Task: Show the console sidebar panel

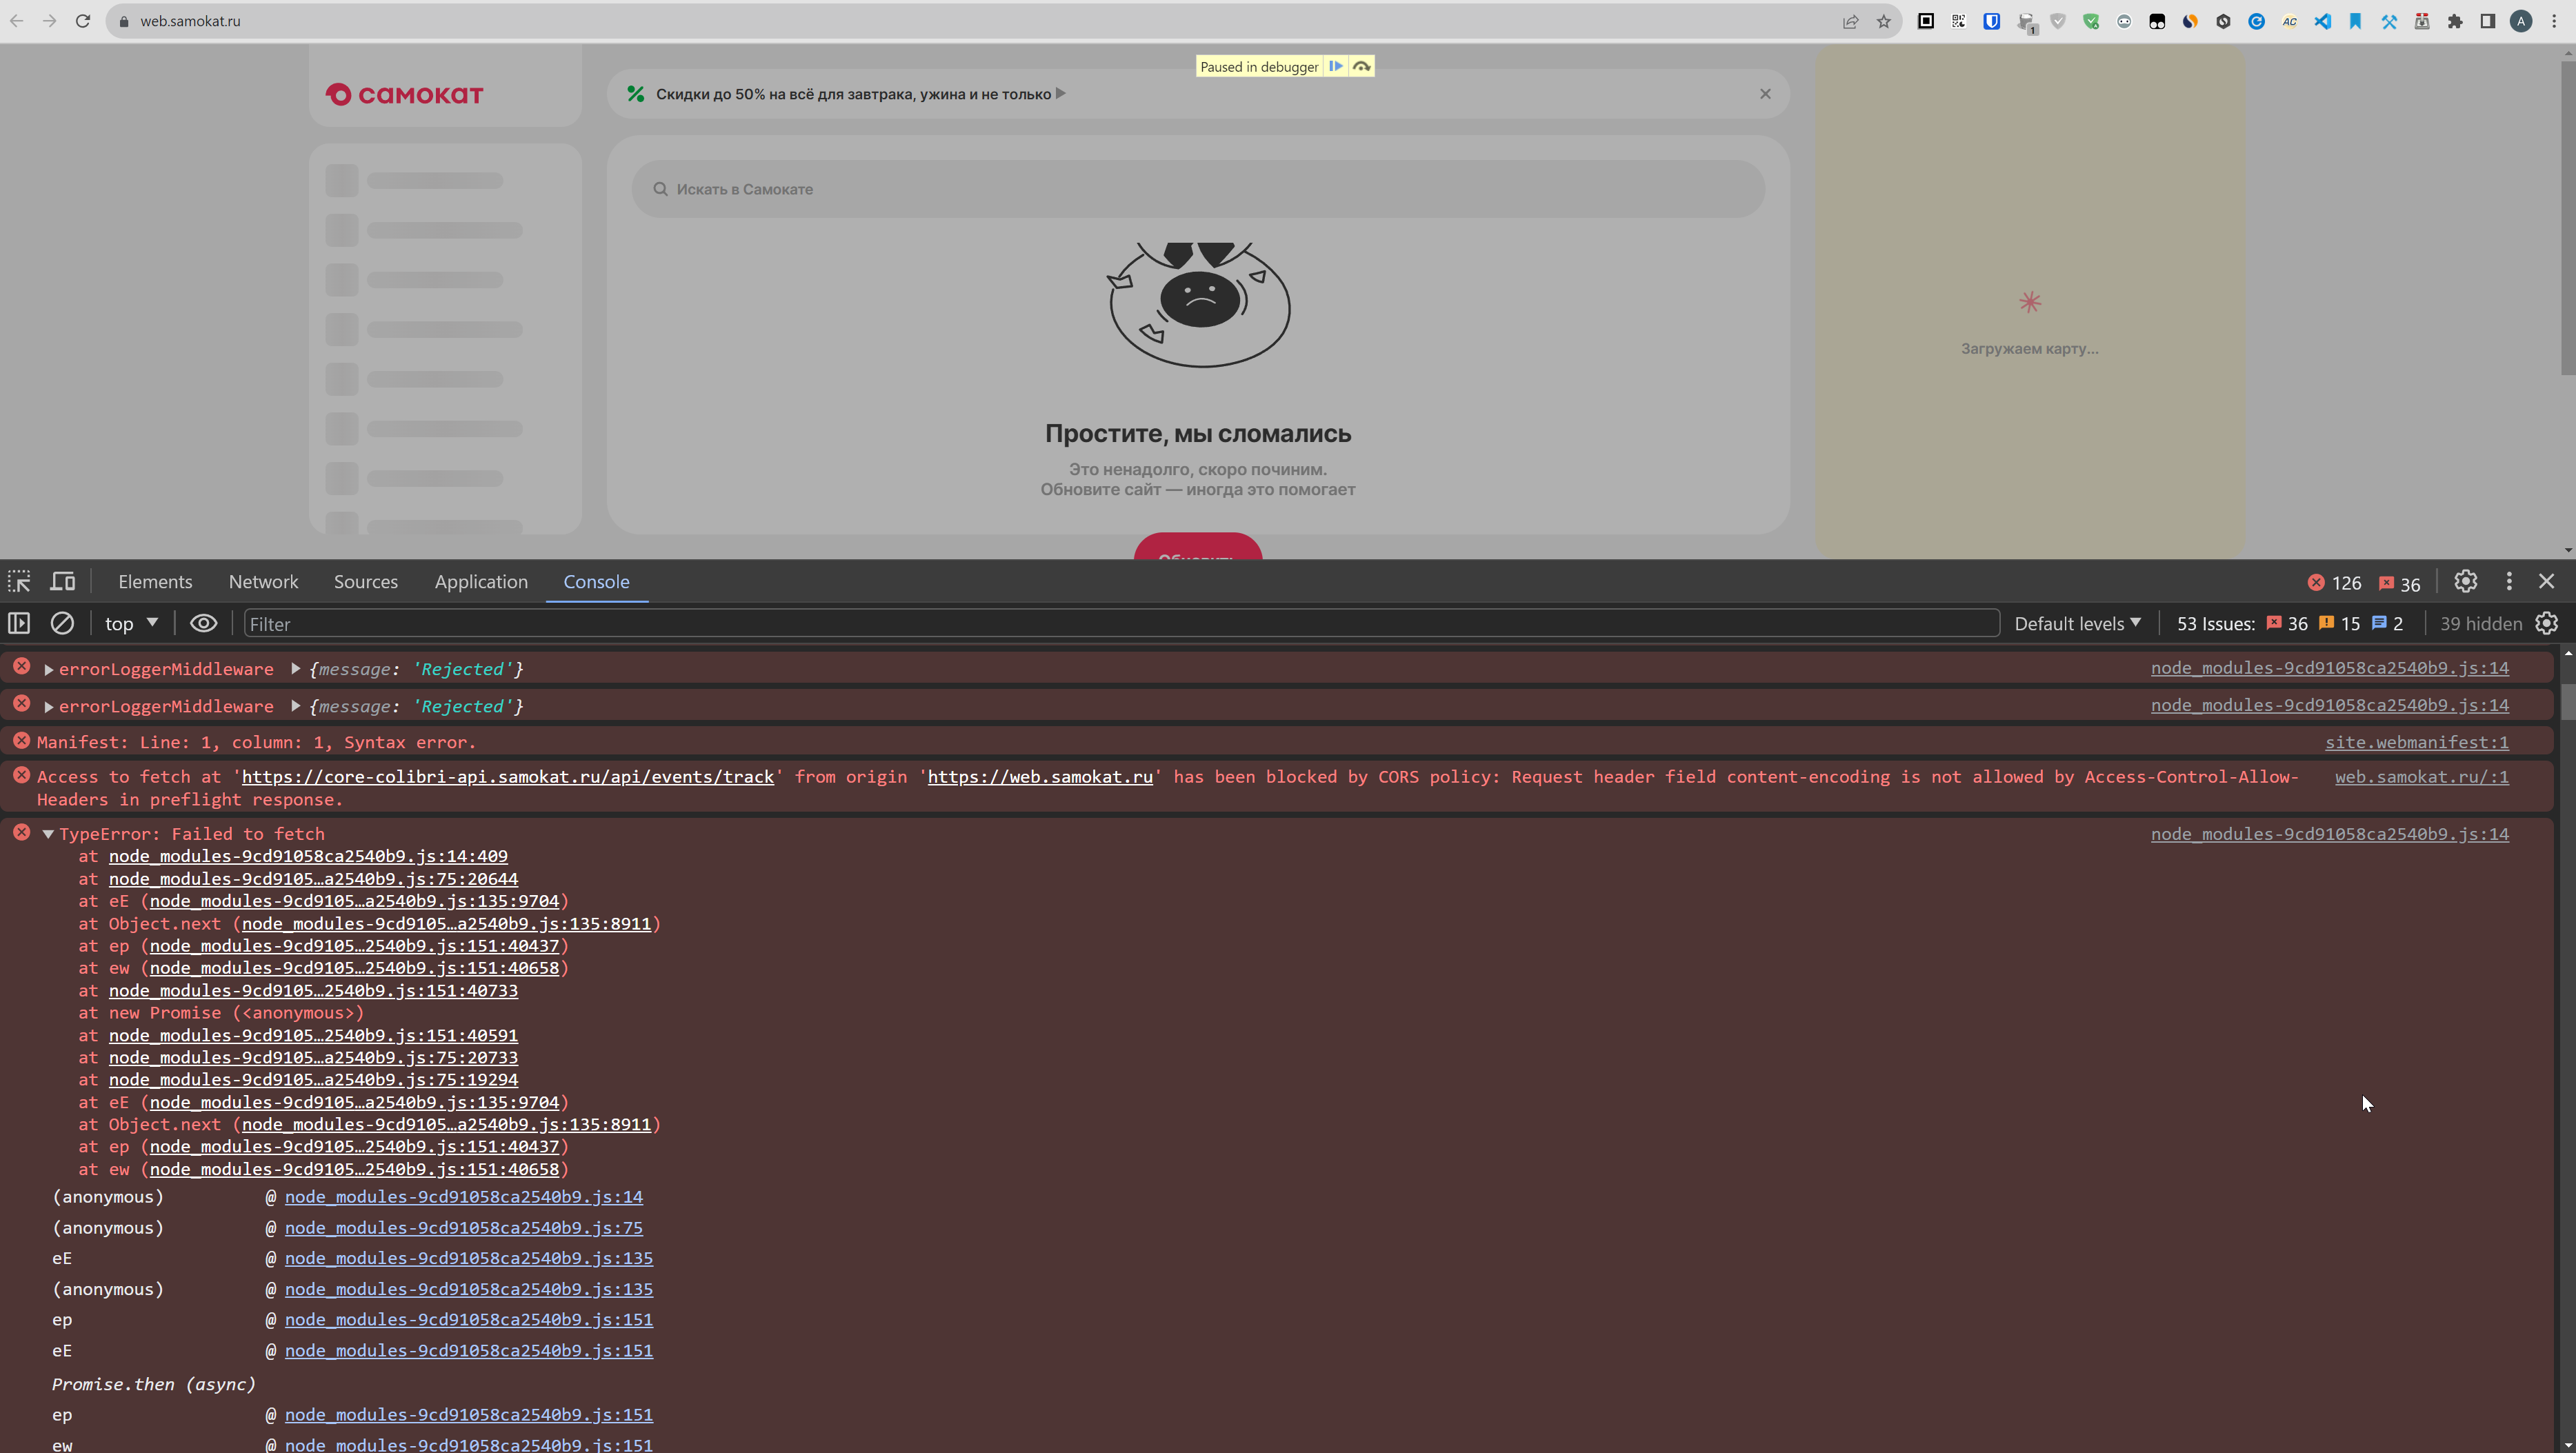Action: click(18, 623)
